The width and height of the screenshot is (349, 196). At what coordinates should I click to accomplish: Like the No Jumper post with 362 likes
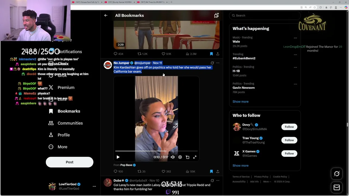(x=166, y=171)
